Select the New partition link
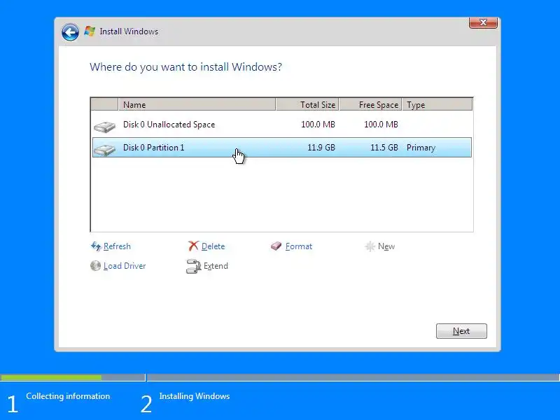The width and height of the screenshot is (560, 420). coord(386,246)
